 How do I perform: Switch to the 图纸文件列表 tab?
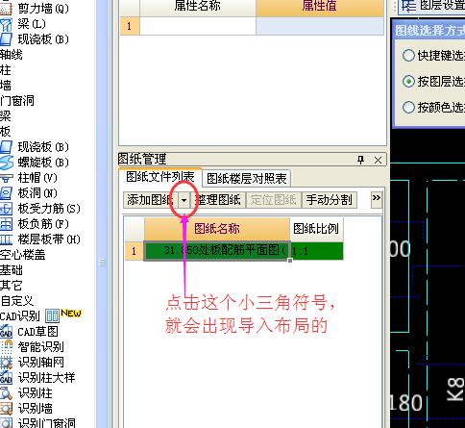click(x=160, y=177)
